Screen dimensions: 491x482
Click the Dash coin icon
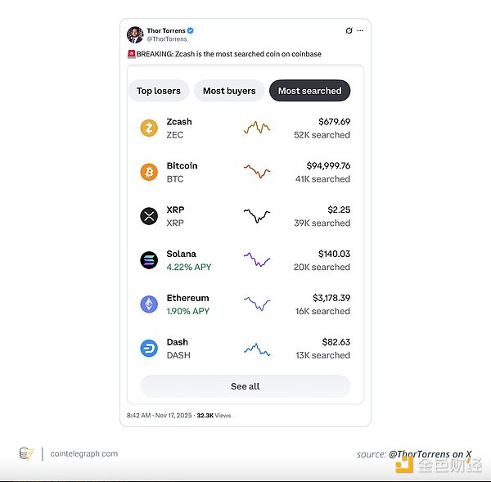pos(149,349)
